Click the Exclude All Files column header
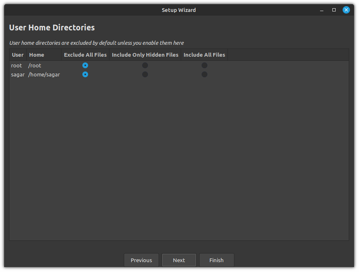The width and height of the screenshot is (359, 272). click(85, 55)
